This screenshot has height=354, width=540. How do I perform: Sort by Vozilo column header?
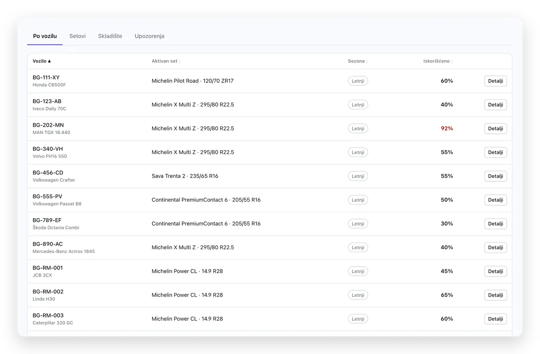pos(42,61)
